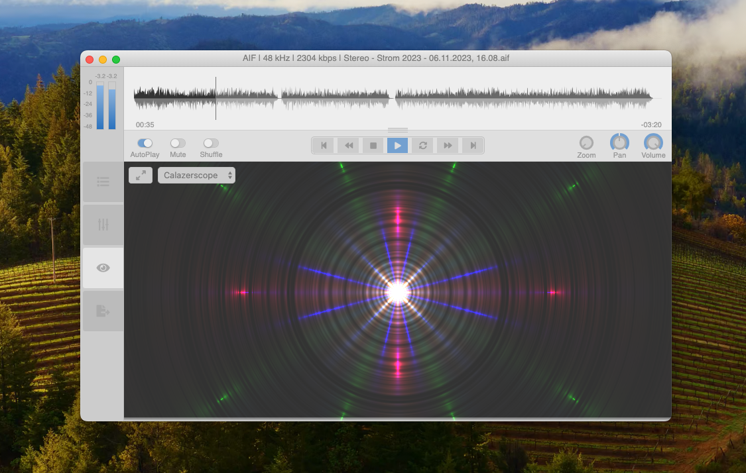This screenshot has height=473, width=746.
Task: Open the equalizer sliders sidebar panel
Action: click(x=103, y=225)
